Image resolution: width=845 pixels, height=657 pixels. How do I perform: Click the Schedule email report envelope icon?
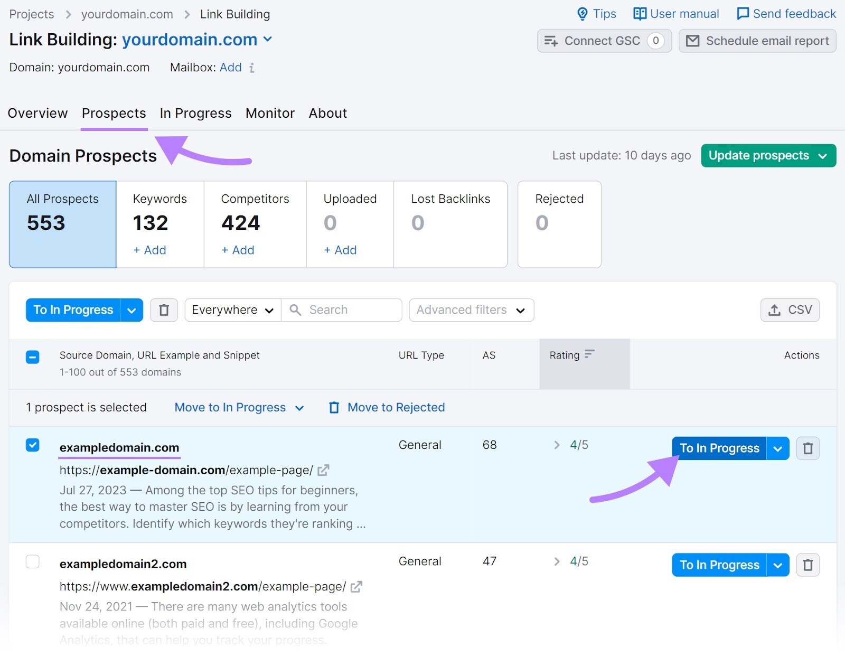pos(693,41)
